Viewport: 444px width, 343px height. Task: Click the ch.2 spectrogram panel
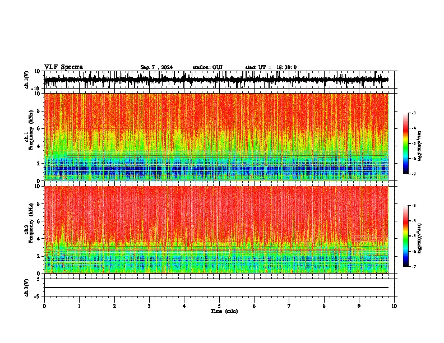[216, 230]
